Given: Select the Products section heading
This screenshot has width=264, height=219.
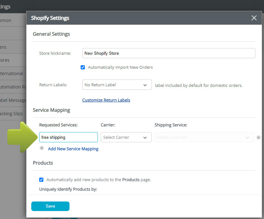Looking at the screenshot, I should coord(43,163).
